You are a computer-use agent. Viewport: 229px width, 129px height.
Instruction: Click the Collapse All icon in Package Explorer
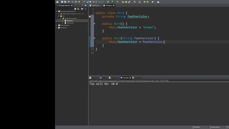75,9
